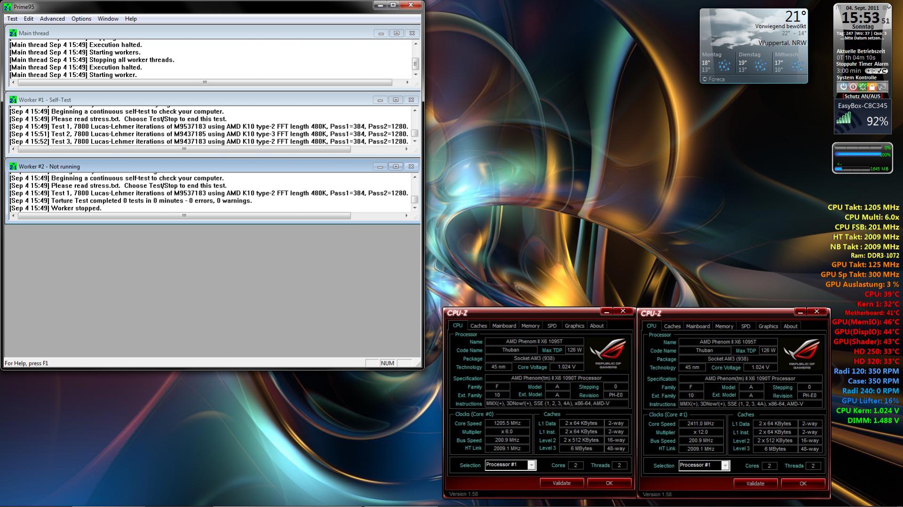Image resolution: width=903 pixels, height=507 pixels.
Task: Open Processor selection dropdown in Core #1 CPU-Z
Action: [725, 466]
